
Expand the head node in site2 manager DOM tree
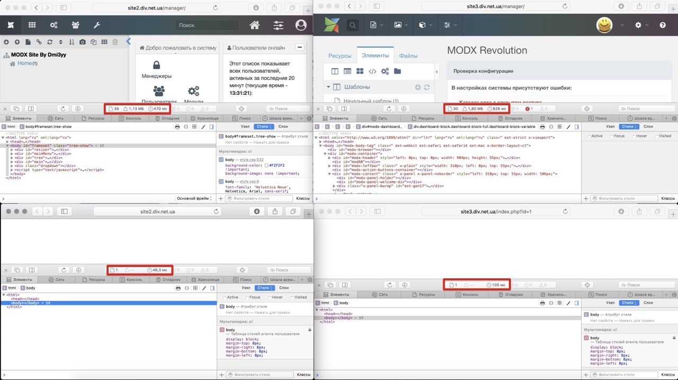click(8, 142)
